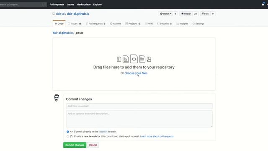Click the user avatar beside Commit changes

tap(57, 98)
